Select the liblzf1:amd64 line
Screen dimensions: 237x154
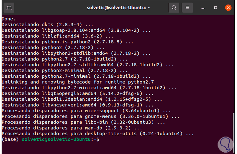(57, 36)
